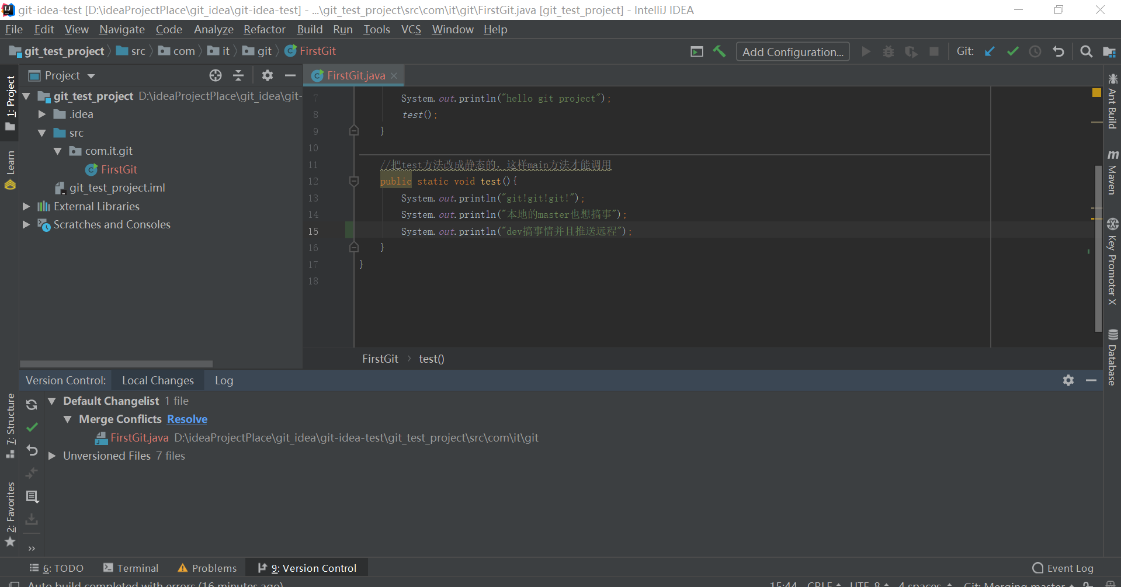Click the Resolve link

coord(187,419)
